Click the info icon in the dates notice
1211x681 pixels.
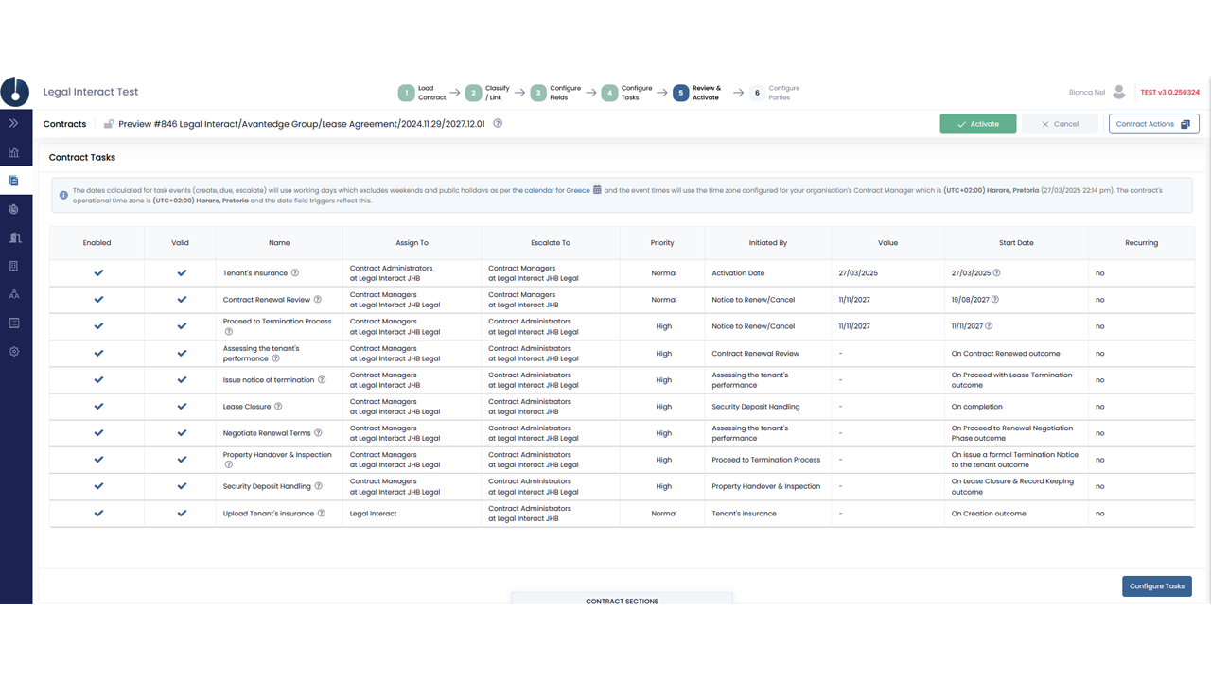click(63, 195)
